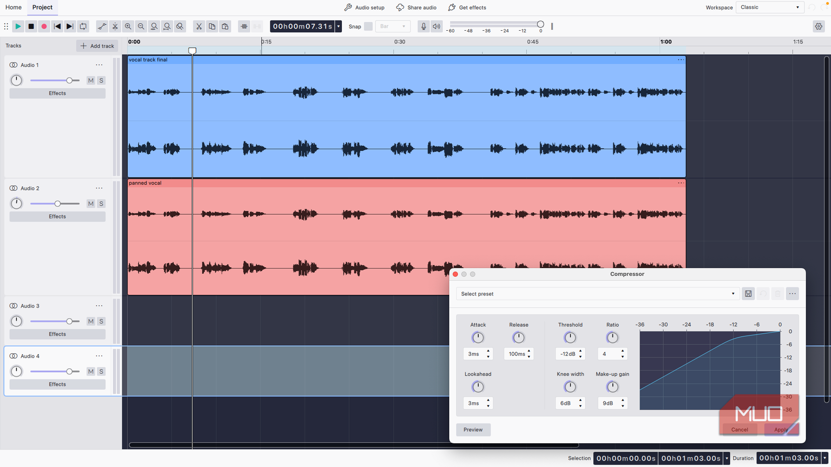
Task: Open the envelope automation tool
Action: tap(102, 26)
